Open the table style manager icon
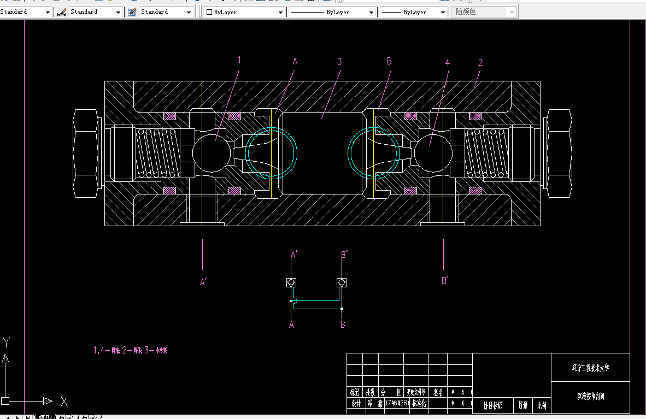646x419 pixels. [132, 13]
